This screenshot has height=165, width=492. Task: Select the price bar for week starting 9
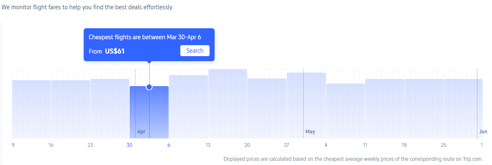(x=31, y=109)
